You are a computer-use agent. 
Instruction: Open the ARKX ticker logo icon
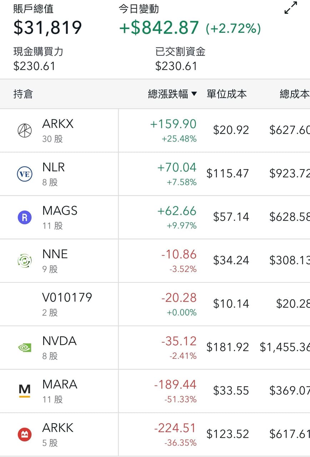click(x=25, y=130)
